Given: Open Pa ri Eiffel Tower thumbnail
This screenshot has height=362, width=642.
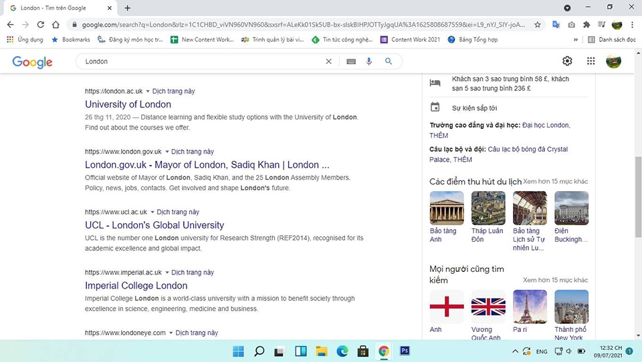Looking at the screenshot, I should point(530,307).
